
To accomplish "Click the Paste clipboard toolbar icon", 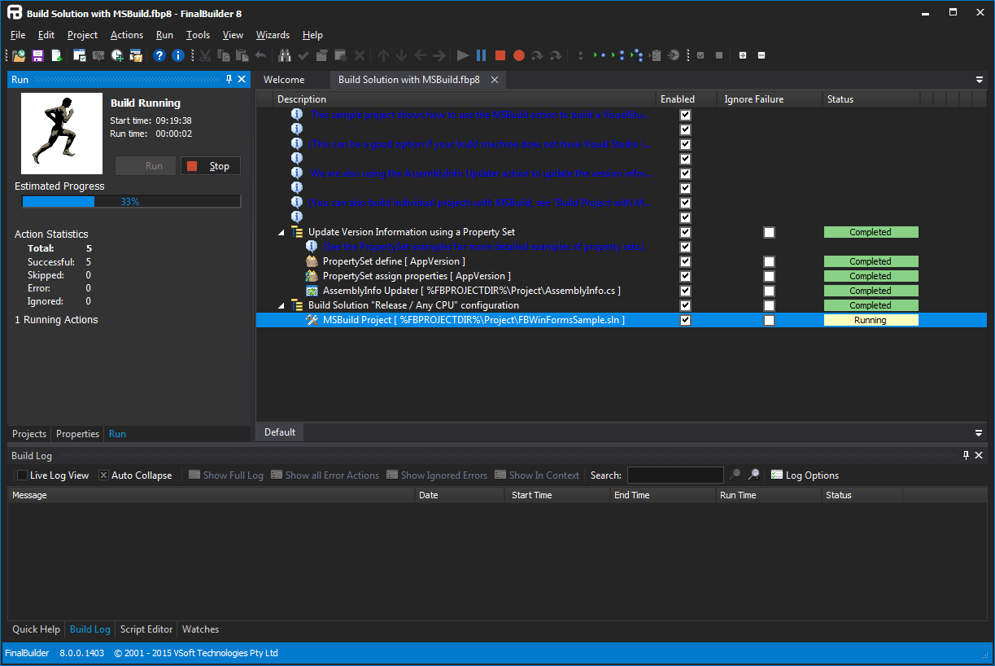I will pos(242,55).
